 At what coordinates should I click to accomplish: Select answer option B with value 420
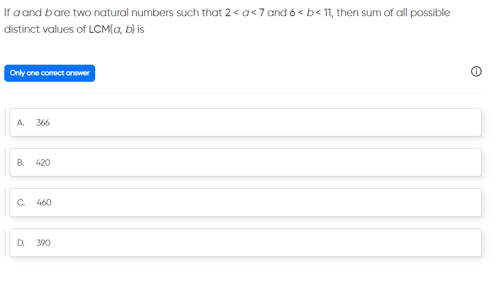[246, 162]
